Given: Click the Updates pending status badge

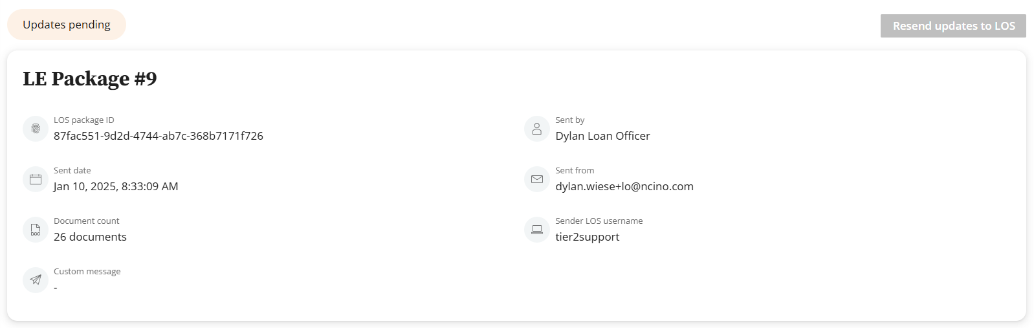Looking at the screenshot, I should (67, 25).
